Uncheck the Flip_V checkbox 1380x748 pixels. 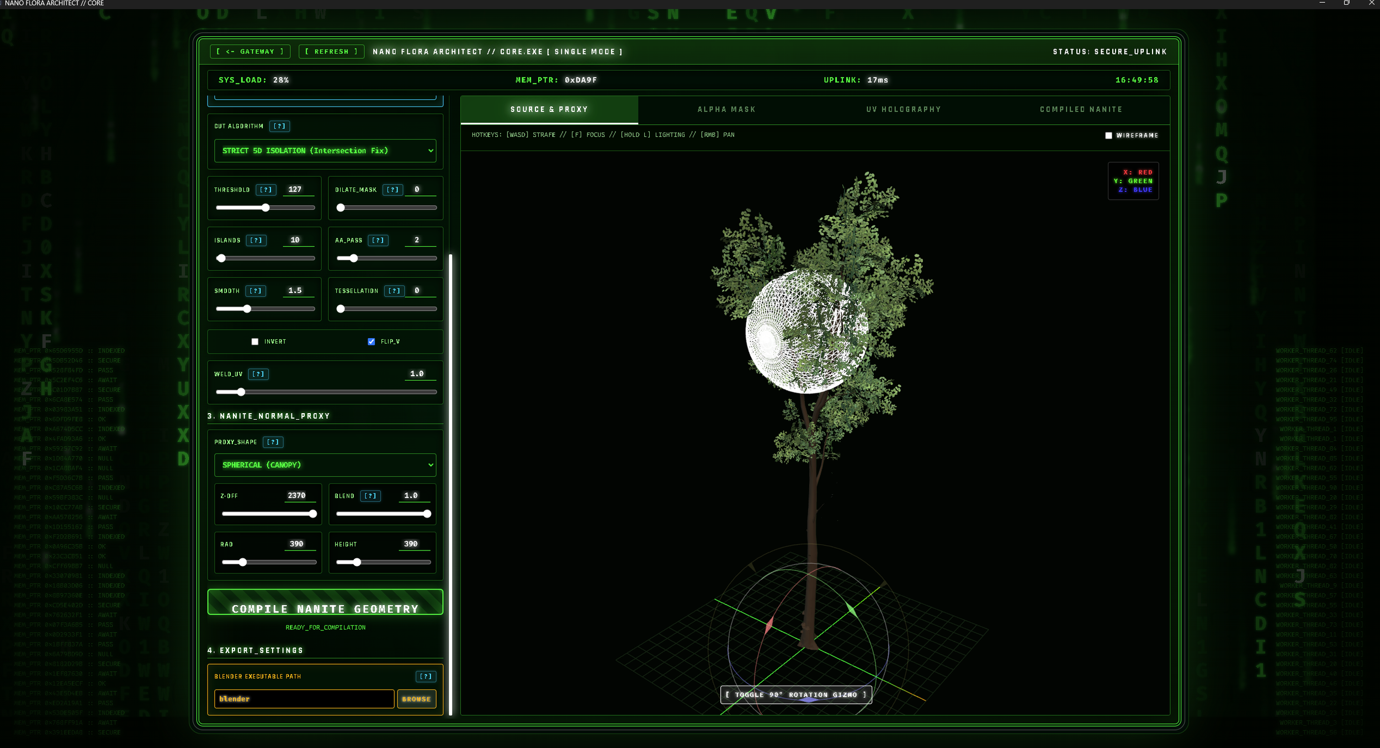tap(371, 341)
